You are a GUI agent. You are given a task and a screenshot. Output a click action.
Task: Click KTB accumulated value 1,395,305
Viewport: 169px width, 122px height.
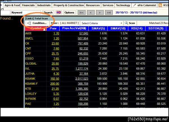pyautogui.click(x=82, y=89)
